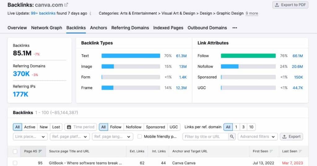Screen dimensions: 317x166
Task: Click the Int. Links column header
Action: click(x=159, y=151)
